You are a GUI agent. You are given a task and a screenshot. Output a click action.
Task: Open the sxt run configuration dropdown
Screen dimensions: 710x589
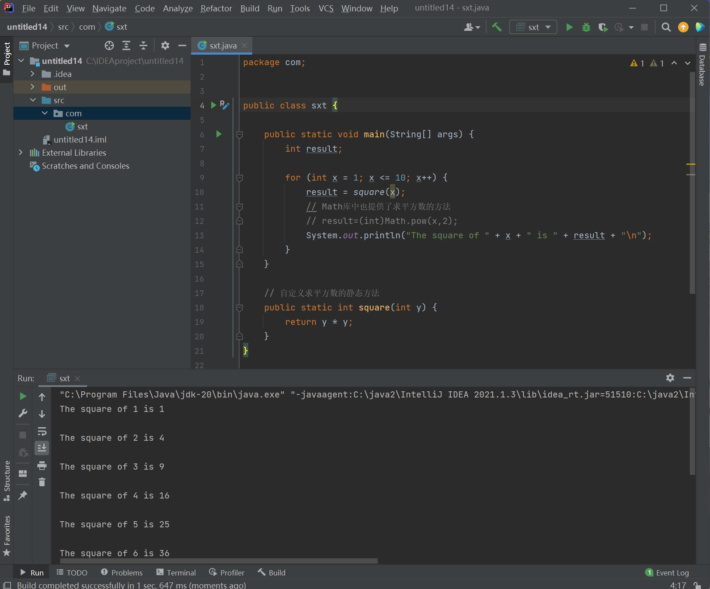click(x=533, y=27)
